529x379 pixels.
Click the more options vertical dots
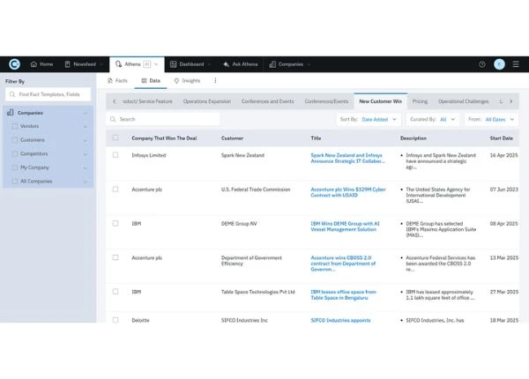pos(215,80)
